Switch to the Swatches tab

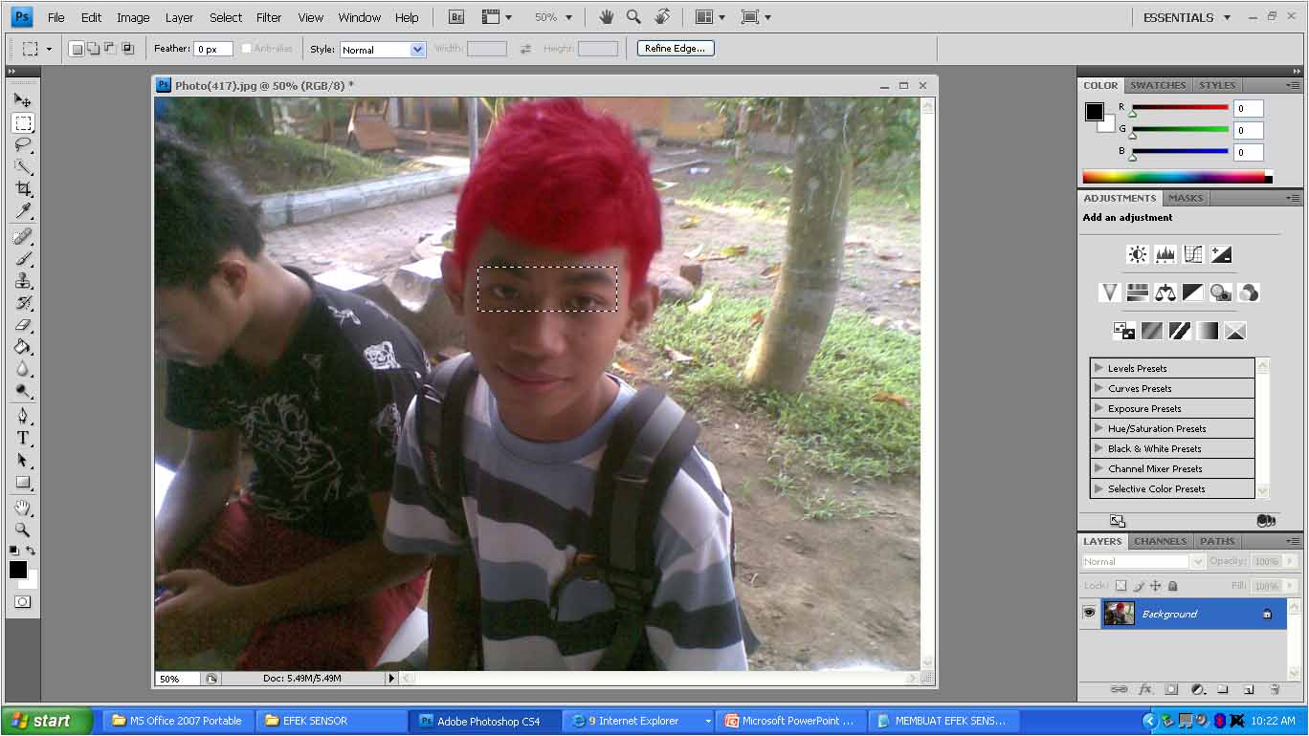pyautogui.click(x=1158, y=85)
